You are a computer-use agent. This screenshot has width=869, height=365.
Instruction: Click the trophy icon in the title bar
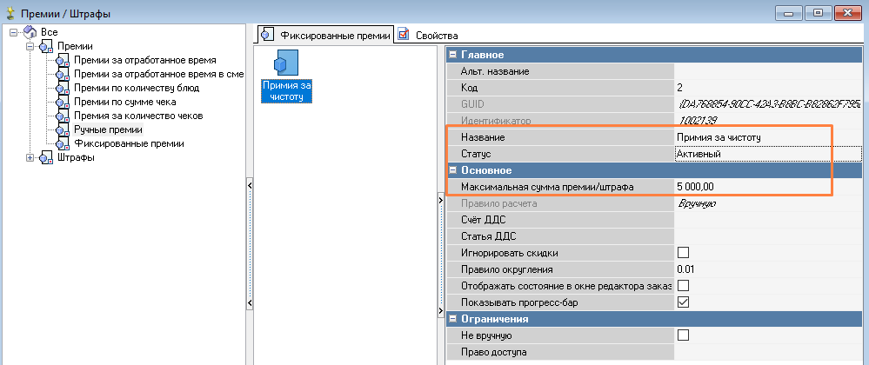(10, 11)
